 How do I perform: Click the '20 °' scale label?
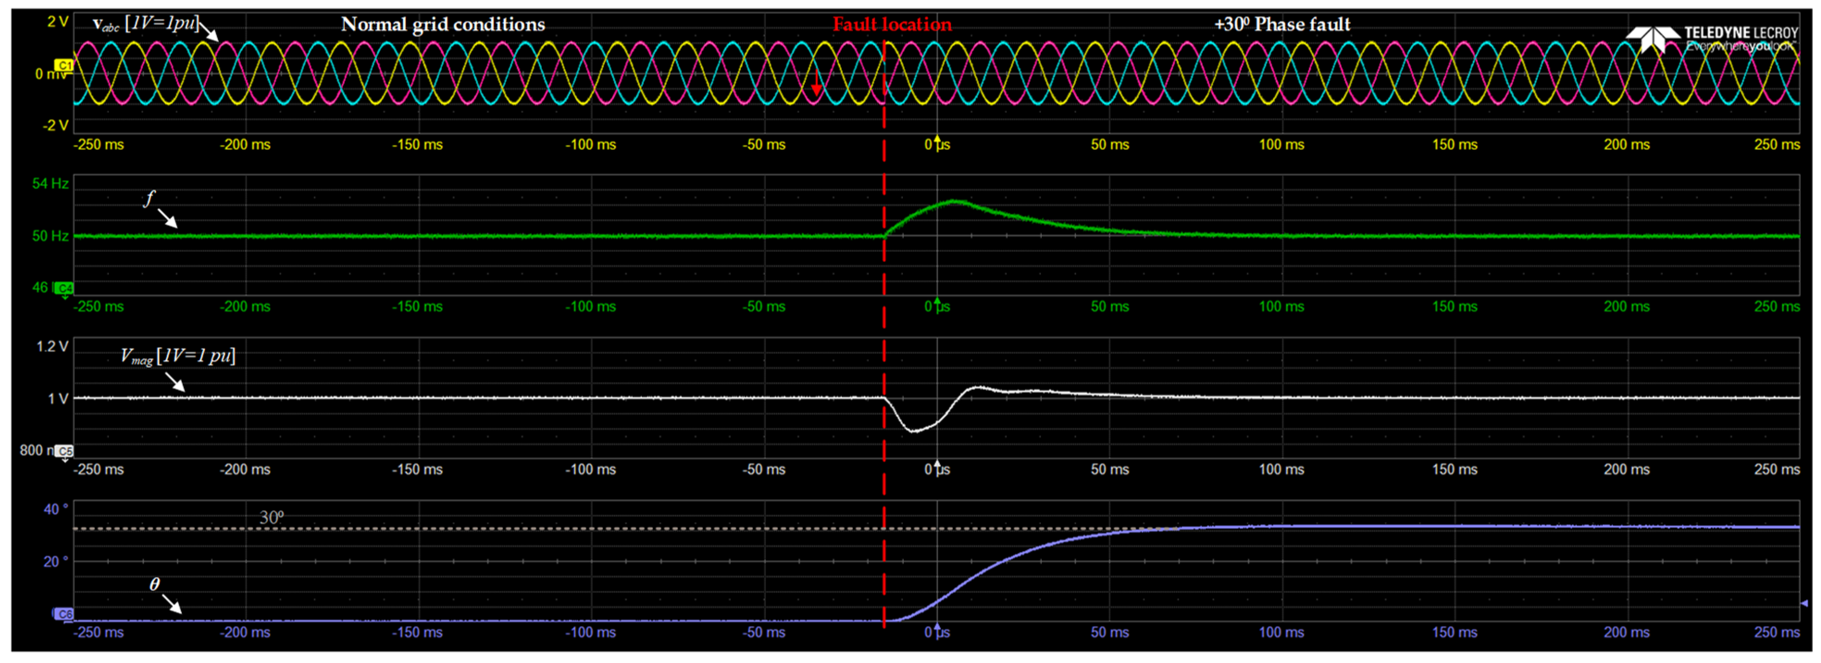point(56,561)
